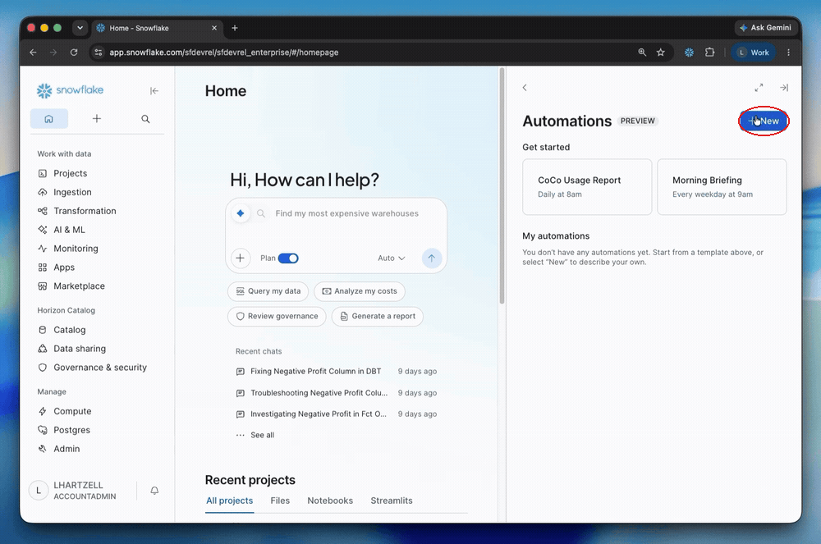The height and width of the screenshot is (544, 821).
Task: Click the plus create icon in sidebar
Action: tap(97, 119)
